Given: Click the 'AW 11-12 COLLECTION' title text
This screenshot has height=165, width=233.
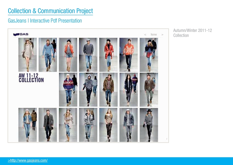Looking at the screenshot, I should 31,78.
